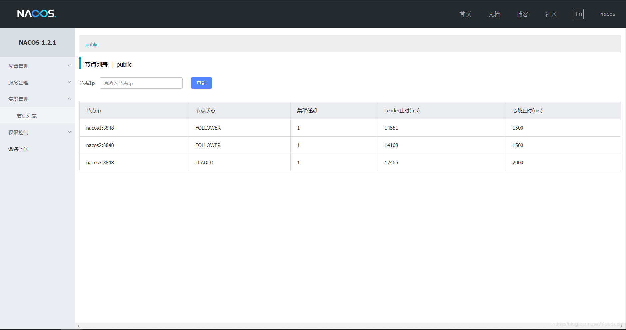The height and width of the screenshot is (330, 626).
Task: Expand the 权限控制 sidebar chevron
Action: coord(69,132)
